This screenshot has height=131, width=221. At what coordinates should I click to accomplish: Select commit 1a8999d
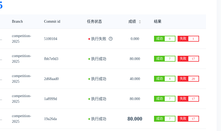50,99
